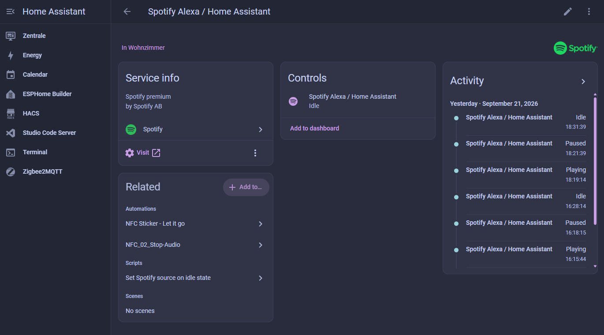Click the open-in-new-window icon next to Visit
Viewport: 604px width, 335px height.
156,153
